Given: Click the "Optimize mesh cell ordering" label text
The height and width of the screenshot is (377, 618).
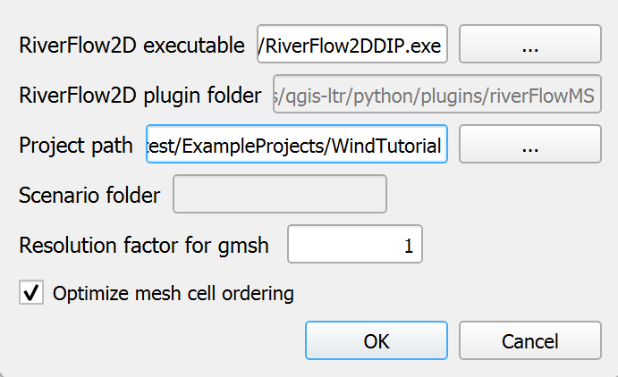Looking at the screenshot, I should tap(174, 292).
